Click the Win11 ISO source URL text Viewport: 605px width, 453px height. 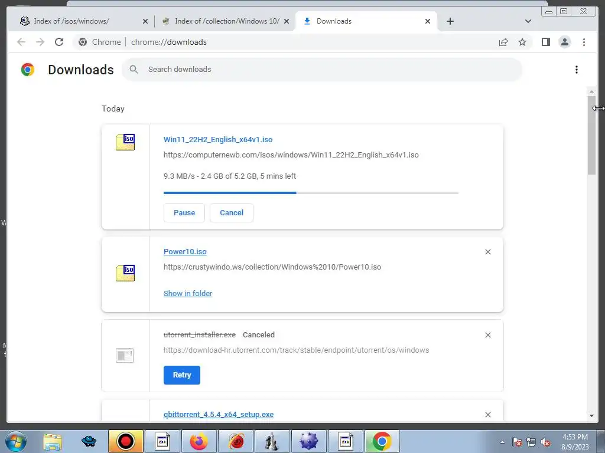[291, 155]
